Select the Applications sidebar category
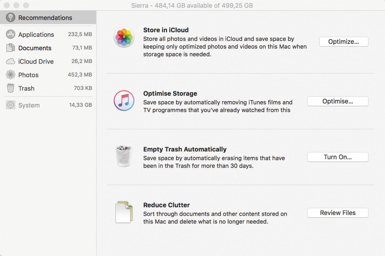Image resolution: width=385 pixels, height=256 pixels. point(48,34)
